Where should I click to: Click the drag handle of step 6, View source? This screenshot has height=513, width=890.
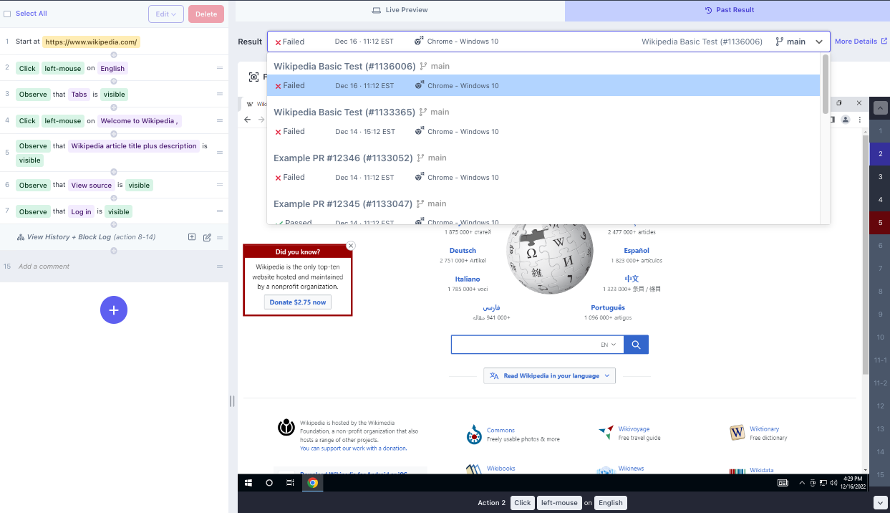point(220,185)
